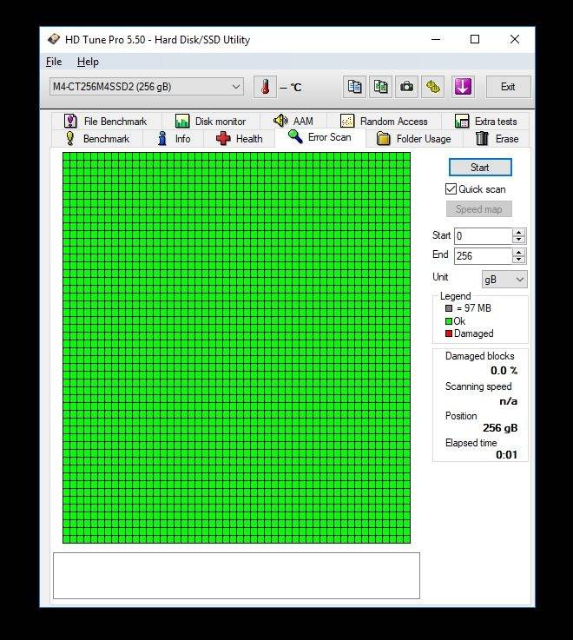This screenshot has width=573, height=640.
Task: Switch to the Erase tab
Action: [497, 139]
